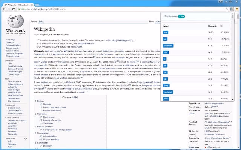This screenshot has width=241, height=150.
Task: Open Wikipedia (disambiguation) link
Action: [119, 40]
